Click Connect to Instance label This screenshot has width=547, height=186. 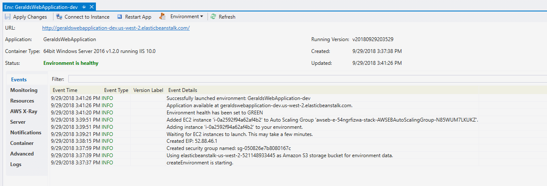click(x=87, y=17)
